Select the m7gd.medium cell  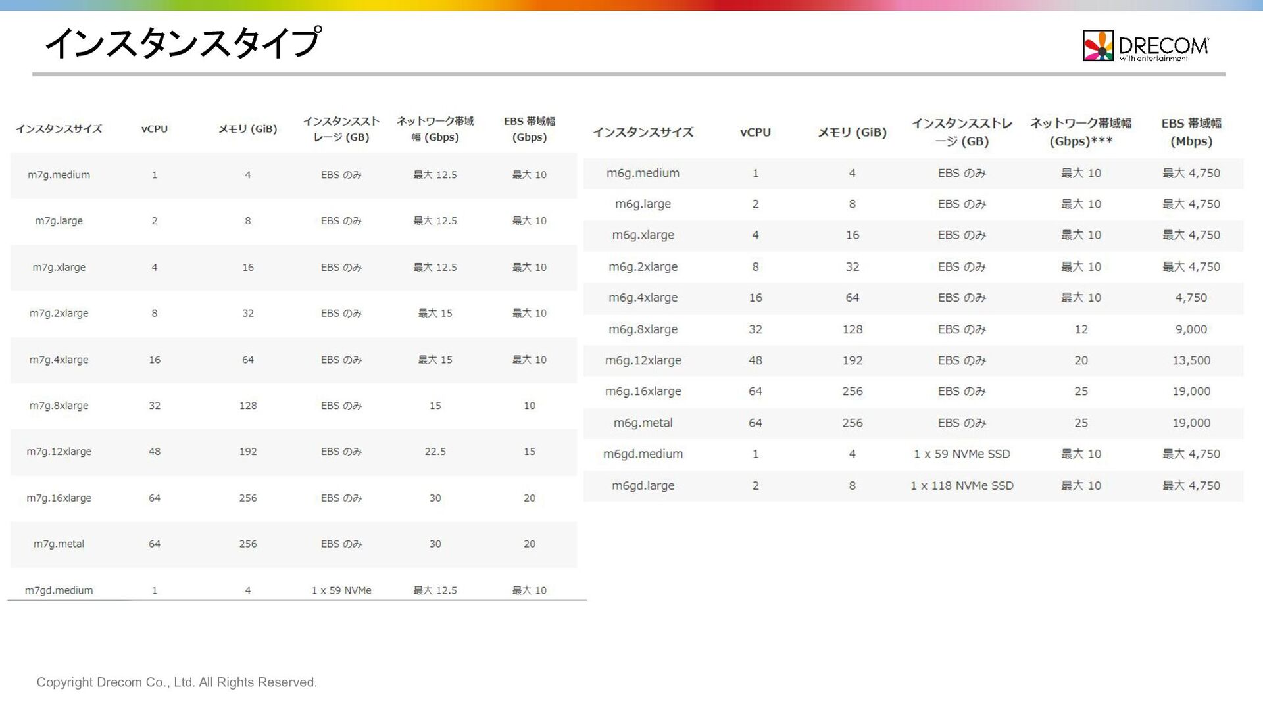click(x=59, y=590)
